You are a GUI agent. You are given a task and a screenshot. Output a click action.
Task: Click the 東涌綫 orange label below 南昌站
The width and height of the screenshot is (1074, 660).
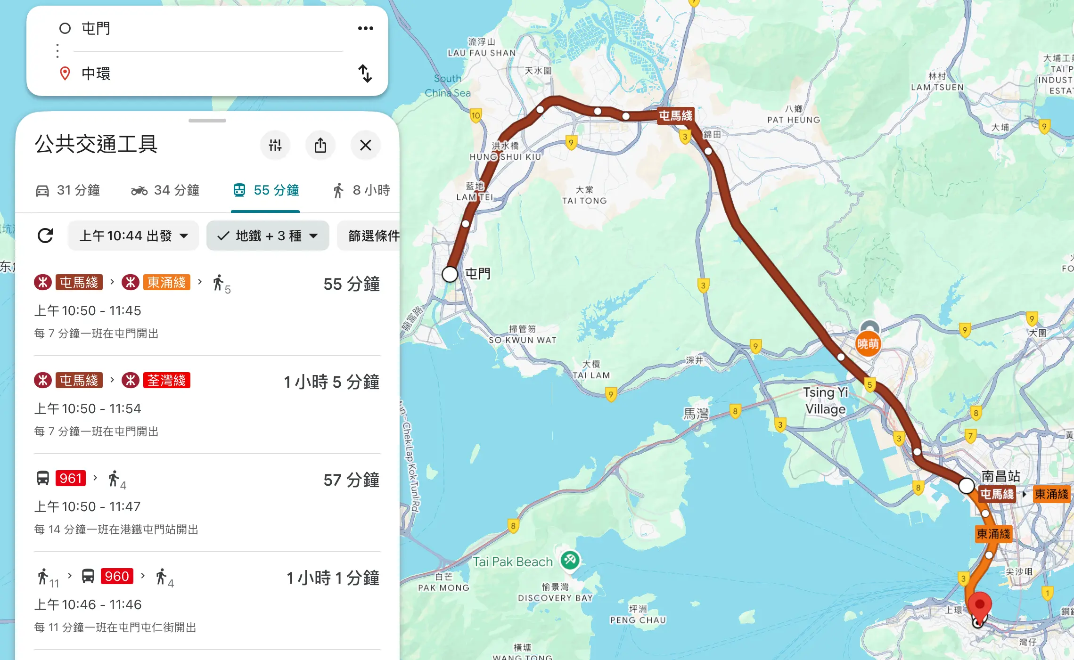click(993, 534)
